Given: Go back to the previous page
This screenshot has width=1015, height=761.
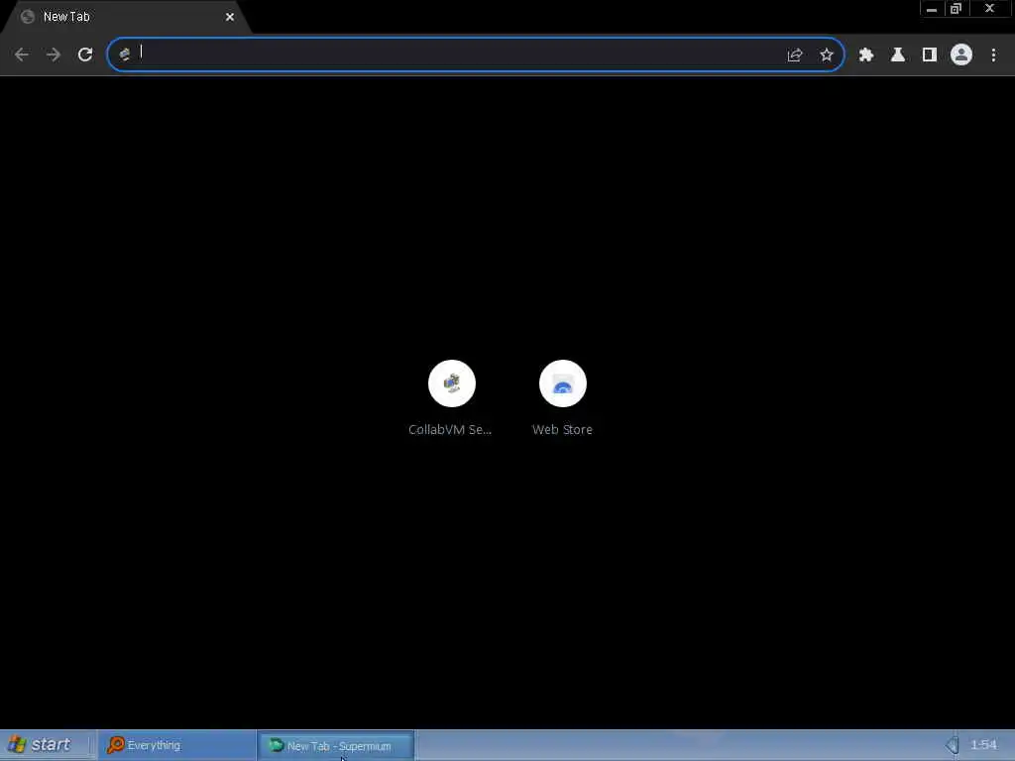Looking at the screenshot, I should [22, 54].
